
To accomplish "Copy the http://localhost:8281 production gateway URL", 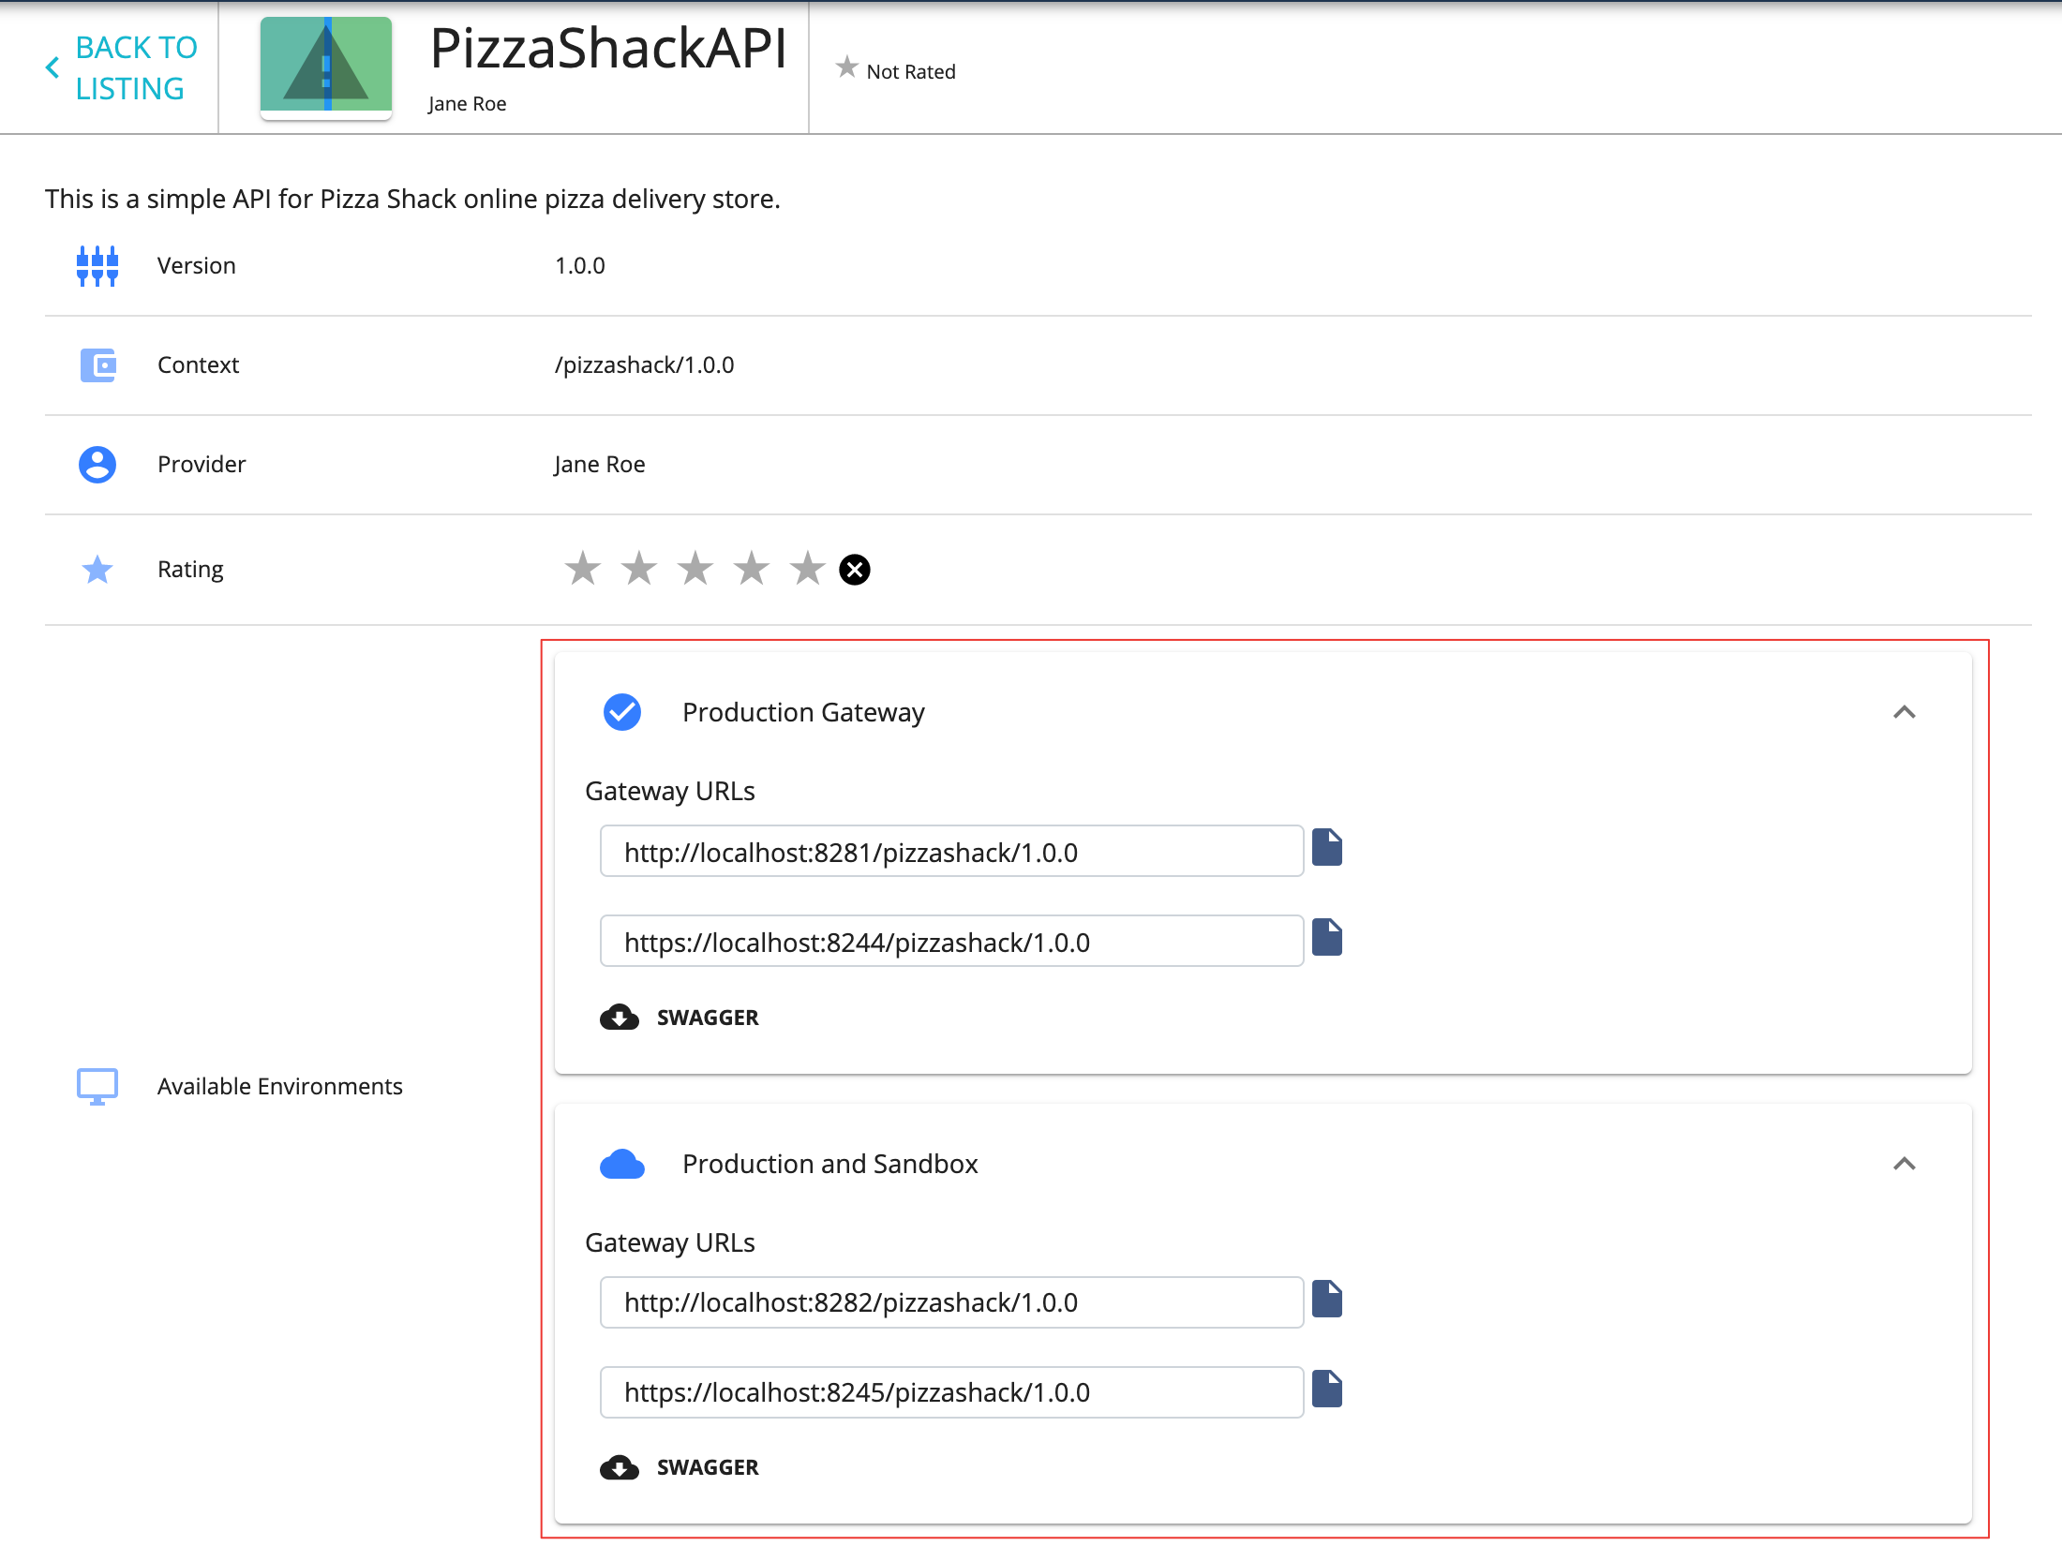I will point(1329,849).
